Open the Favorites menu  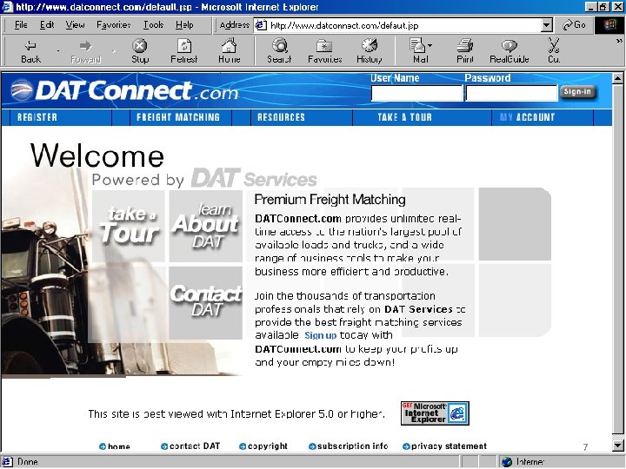[113, 24]
